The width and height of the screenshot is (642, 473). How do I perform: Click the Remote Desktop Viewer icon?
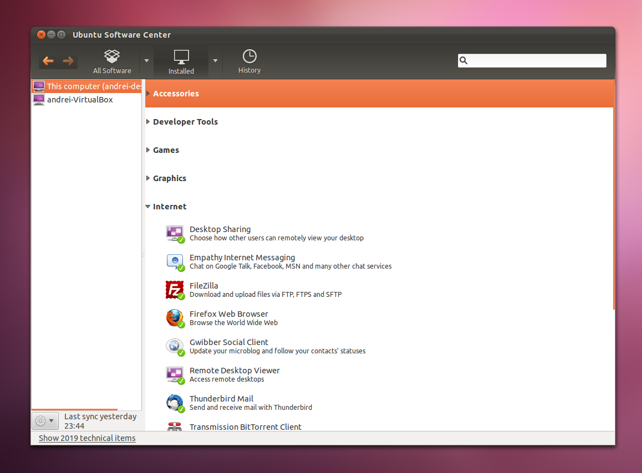click(x=175, y=375)
